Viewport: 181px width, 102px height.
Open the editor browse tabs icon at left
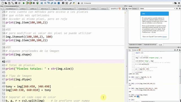(x=1, y=9)
